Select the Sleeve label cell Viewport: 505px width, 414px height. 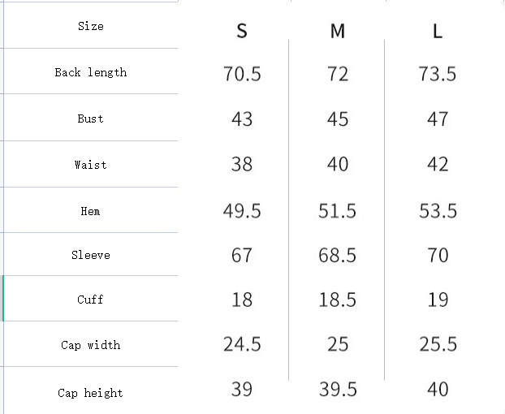tap(91, 255)
